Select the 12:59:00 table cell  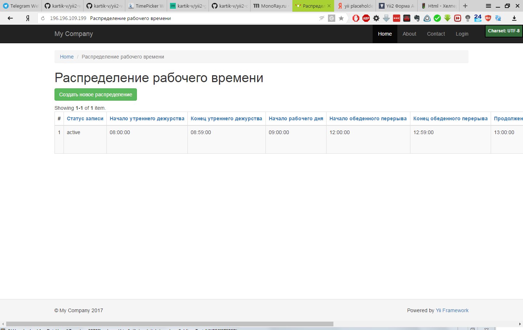tap(451, 140)
